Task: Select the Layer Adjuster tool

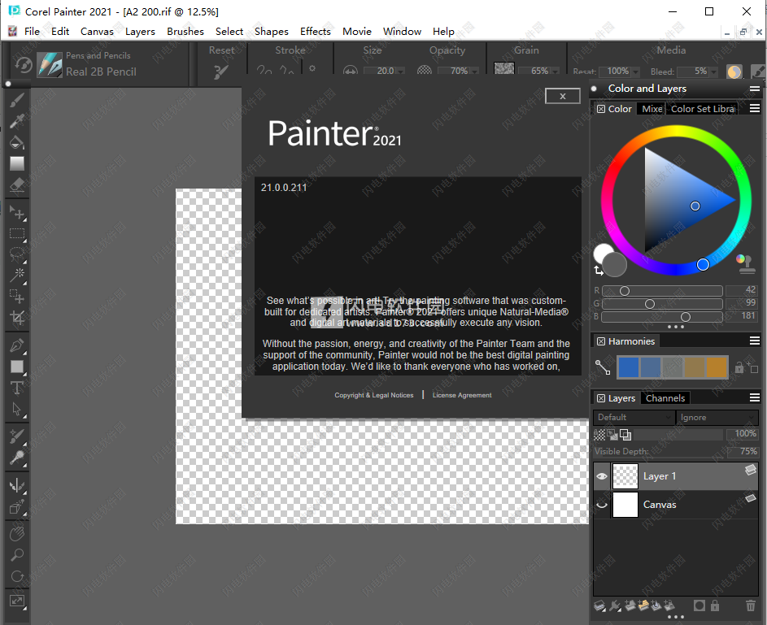Action: [x=16, y=213]
